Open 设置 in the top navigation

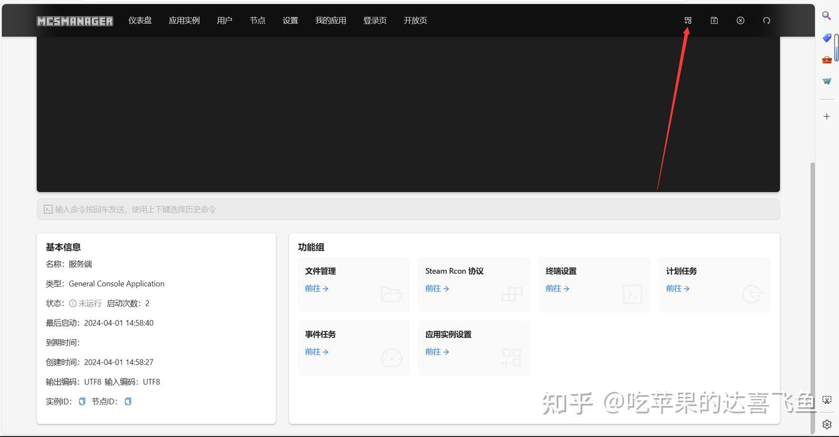click(x=290, y=20)
